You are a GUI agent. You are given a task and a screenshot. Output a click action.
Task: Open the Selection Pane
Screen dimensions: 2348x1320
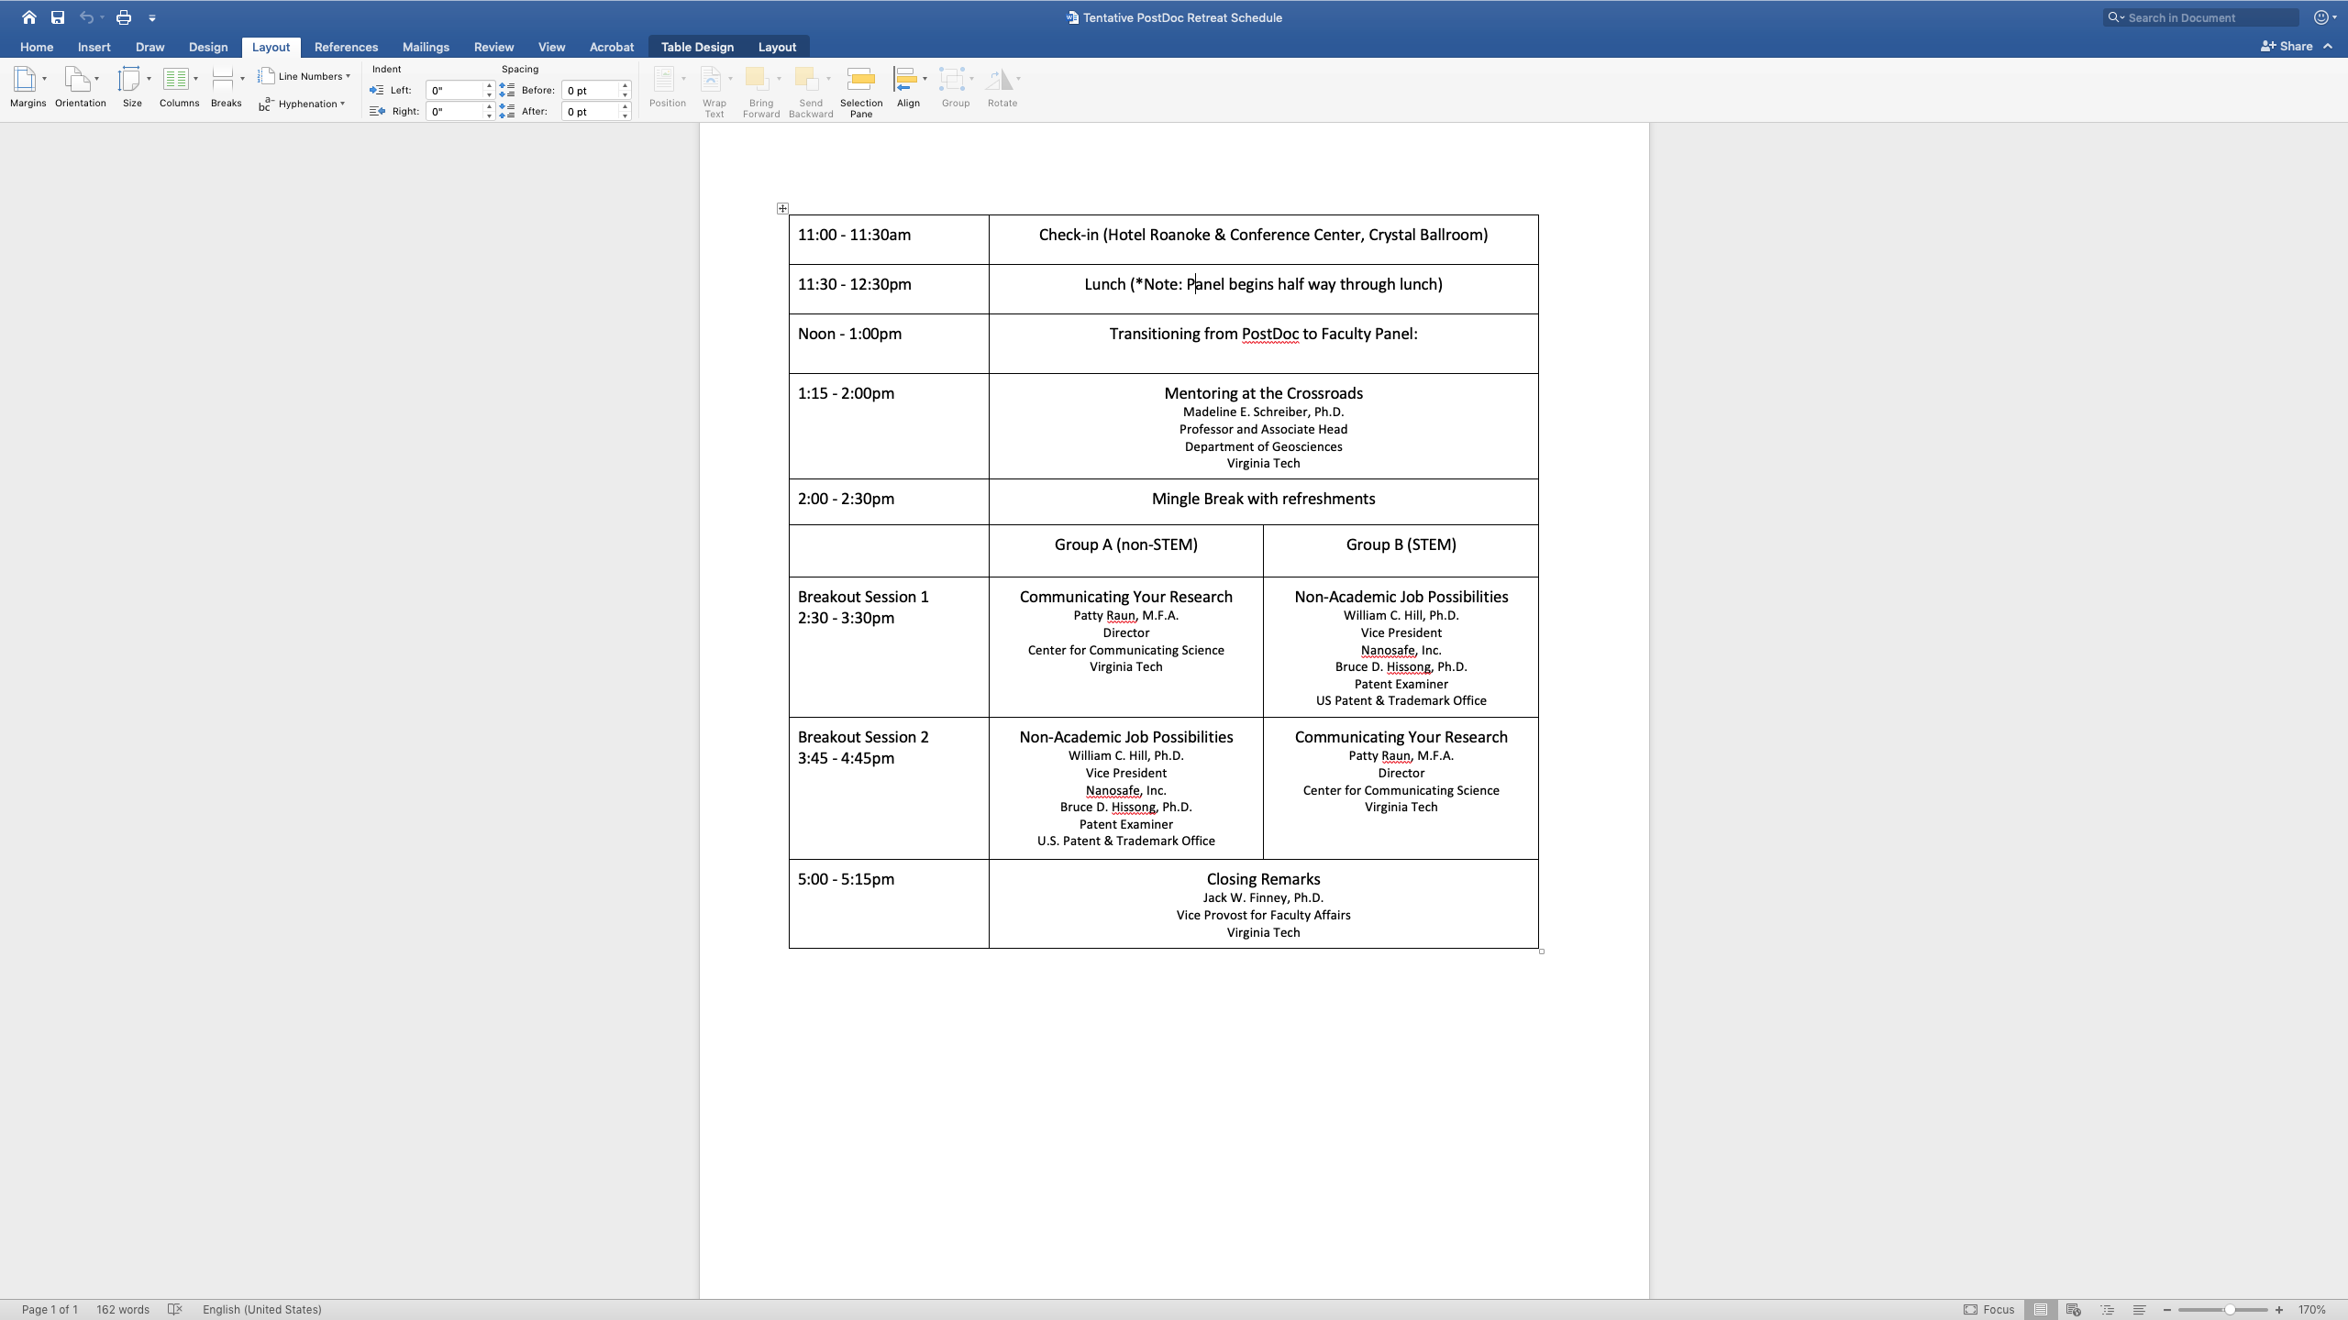860,91
